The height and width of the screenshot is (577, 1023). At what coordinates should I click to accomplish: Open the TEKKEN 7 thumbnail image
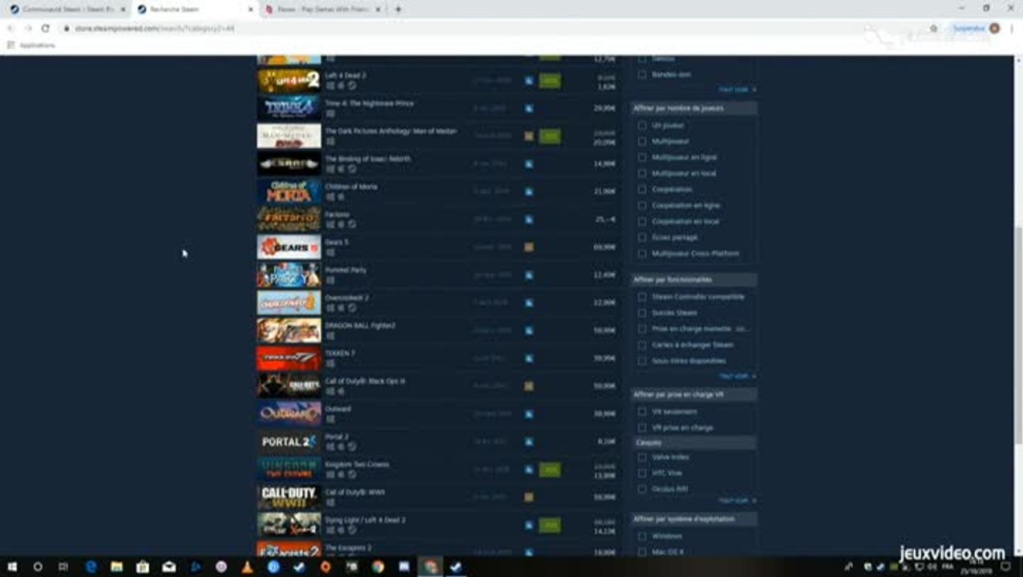pos(289,358)
